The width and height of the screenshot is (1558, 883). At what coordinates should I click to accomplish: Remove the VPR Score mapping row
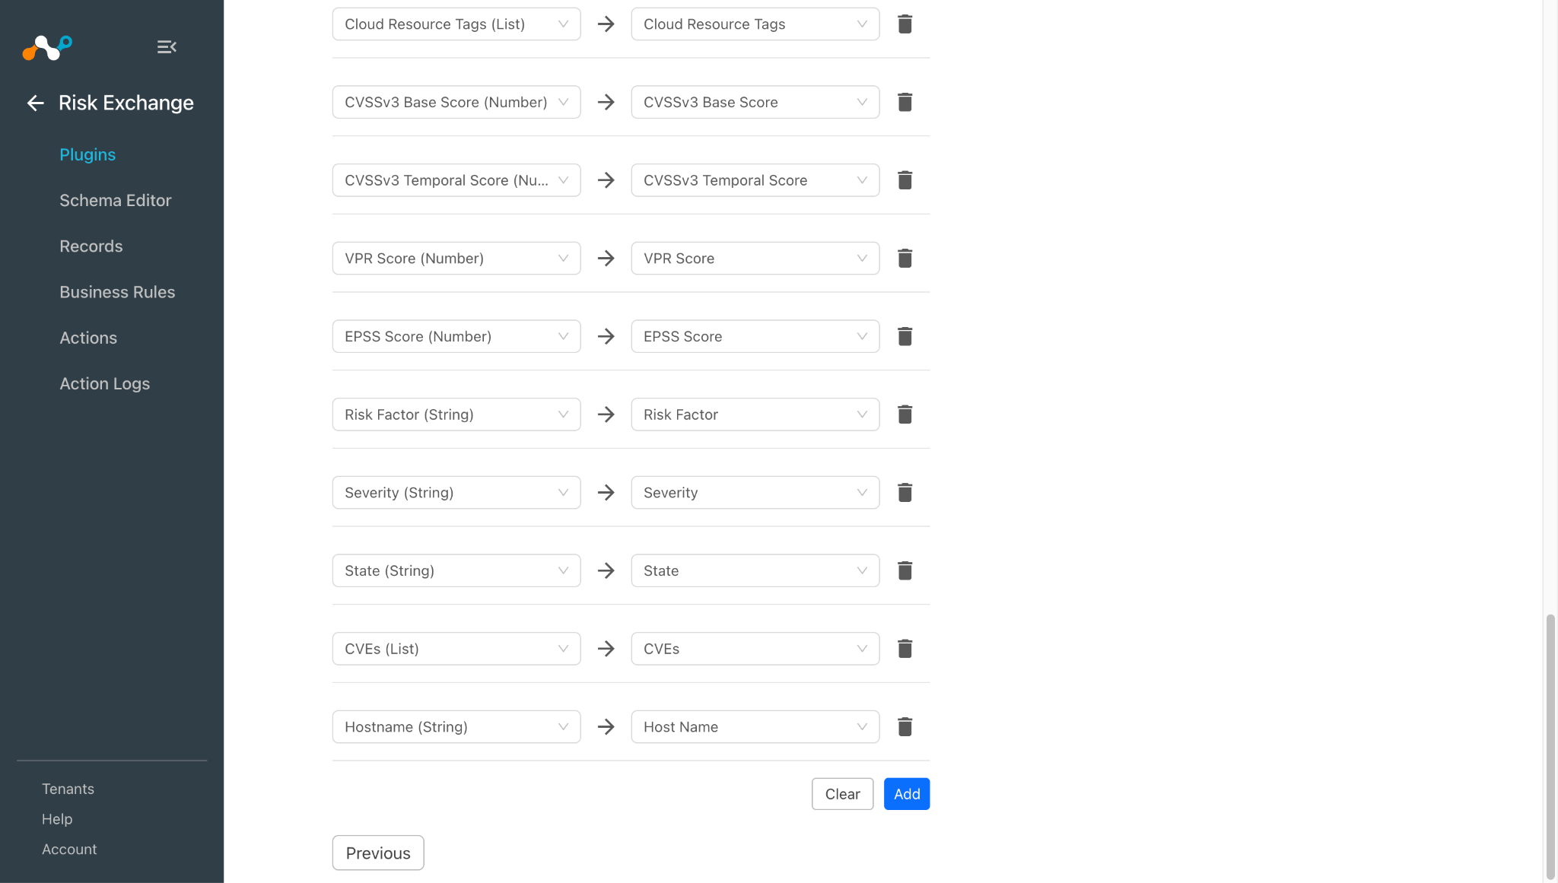click(x=905, y=259)
